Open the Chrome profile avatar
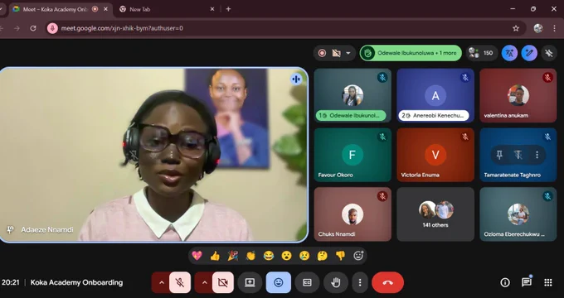 coord(538,28)
